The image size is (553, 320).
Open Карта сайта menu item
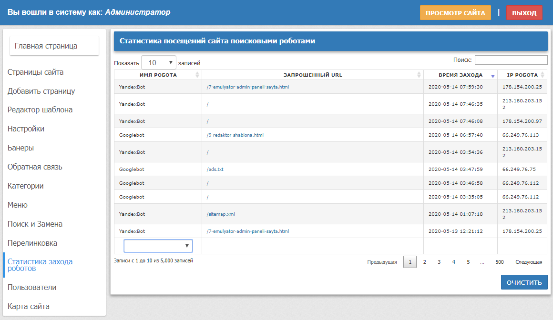(28, 307)
